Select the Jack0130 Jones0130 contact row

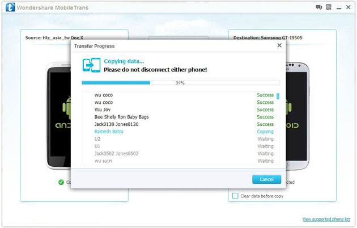pos(181,124)
